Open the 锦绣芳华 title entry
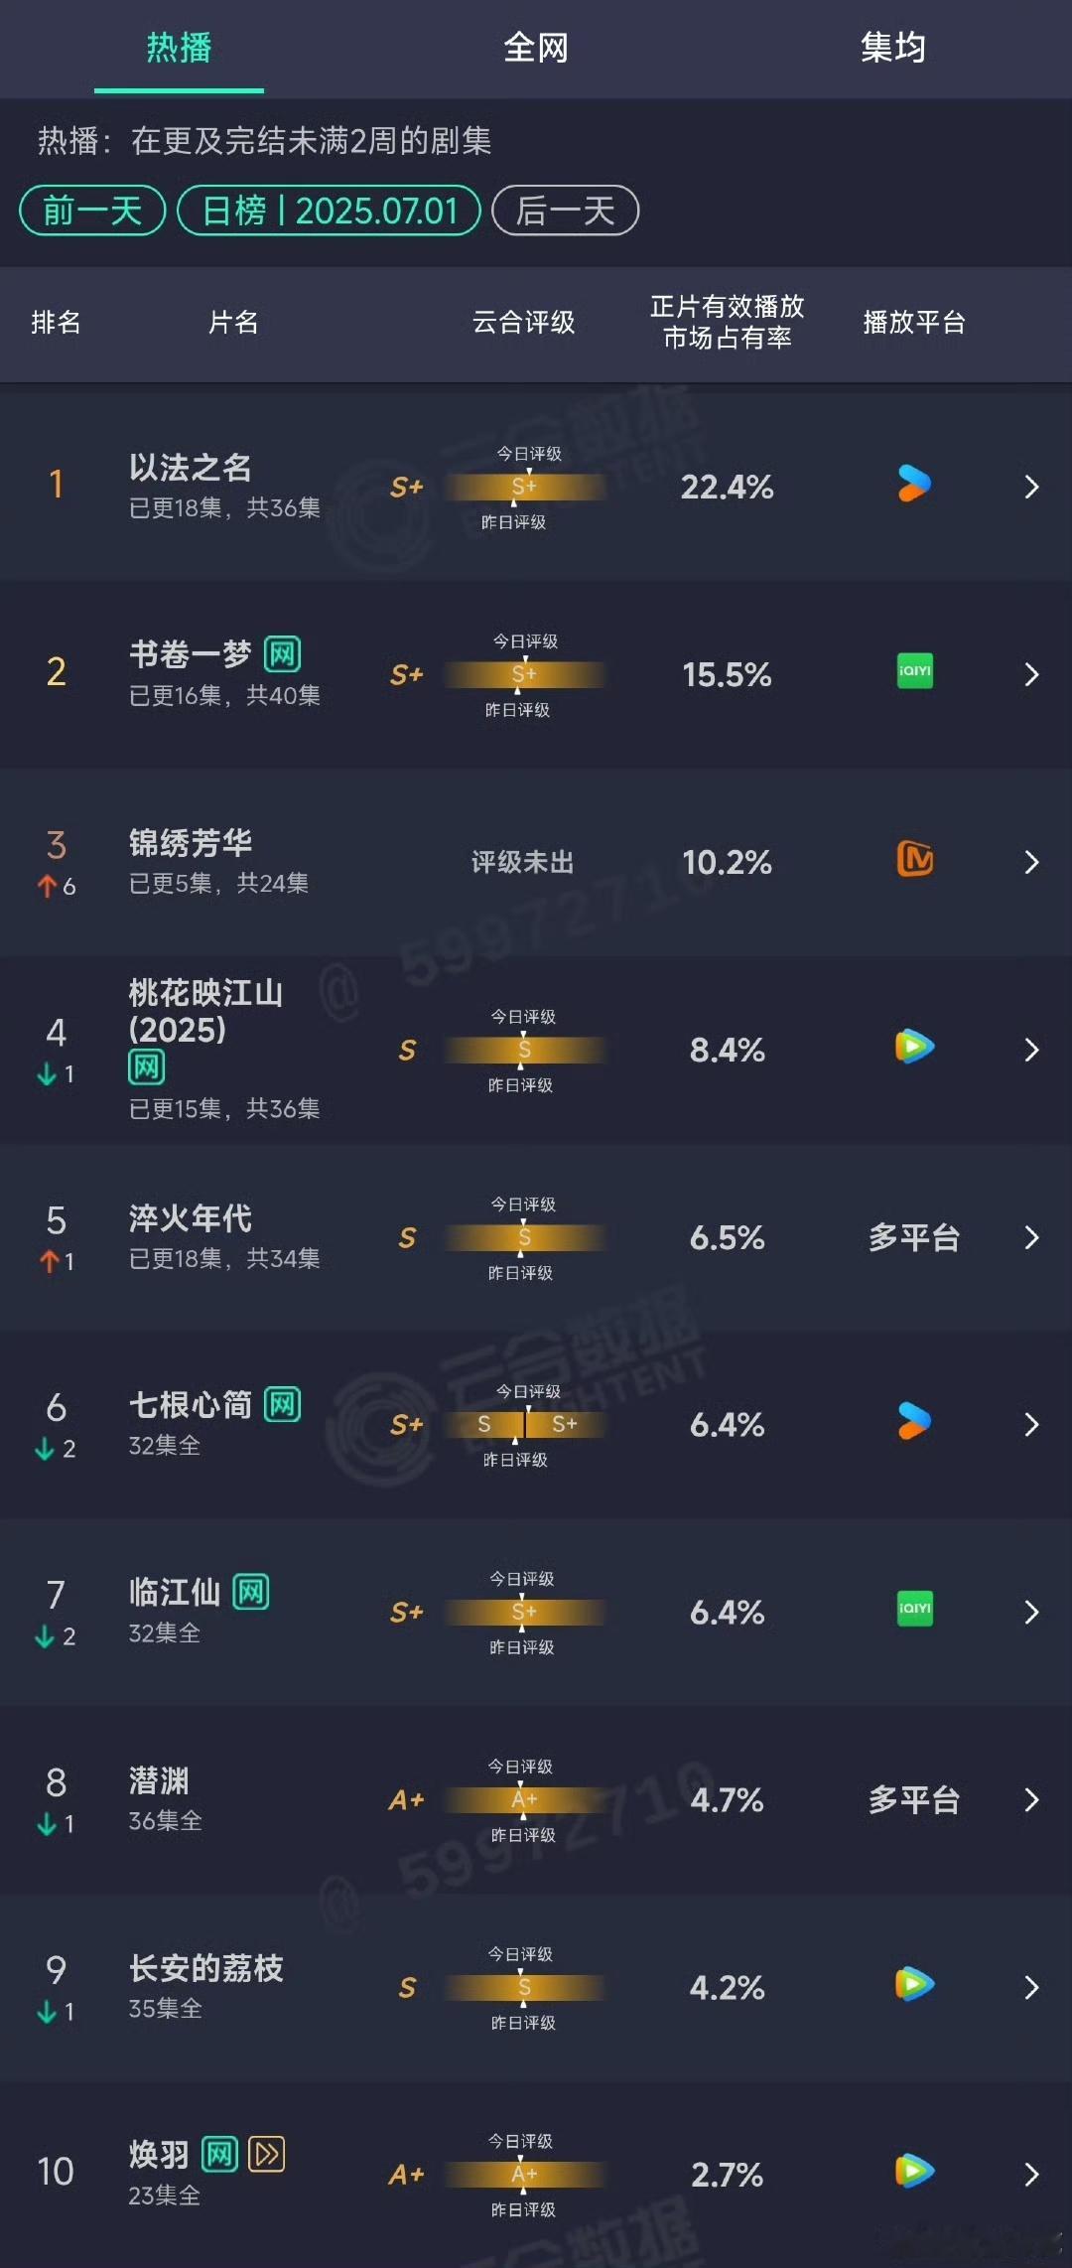The height and width of the screenshot is (2268, 1072). click(191, 843)
